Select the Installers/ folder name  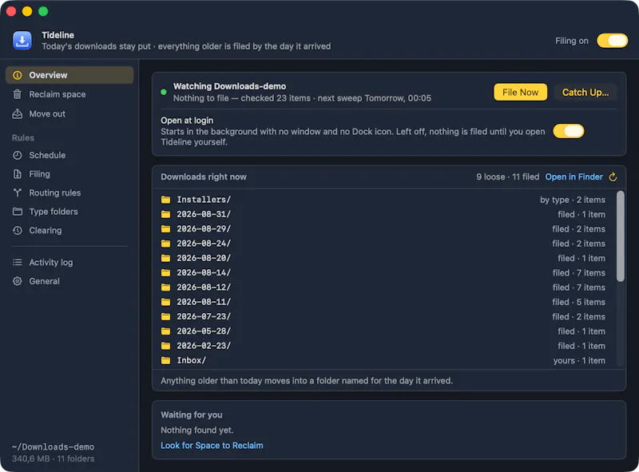coord(204,200)
